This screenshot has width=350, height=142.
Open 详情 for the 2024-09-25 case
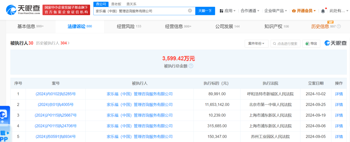(x=339, y=104)
